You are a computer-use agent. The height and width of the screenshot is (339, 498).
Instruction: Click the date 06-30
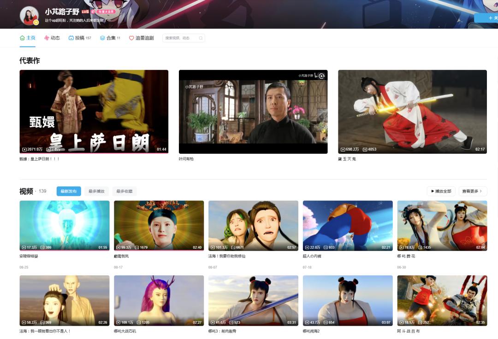coord(402,267)
